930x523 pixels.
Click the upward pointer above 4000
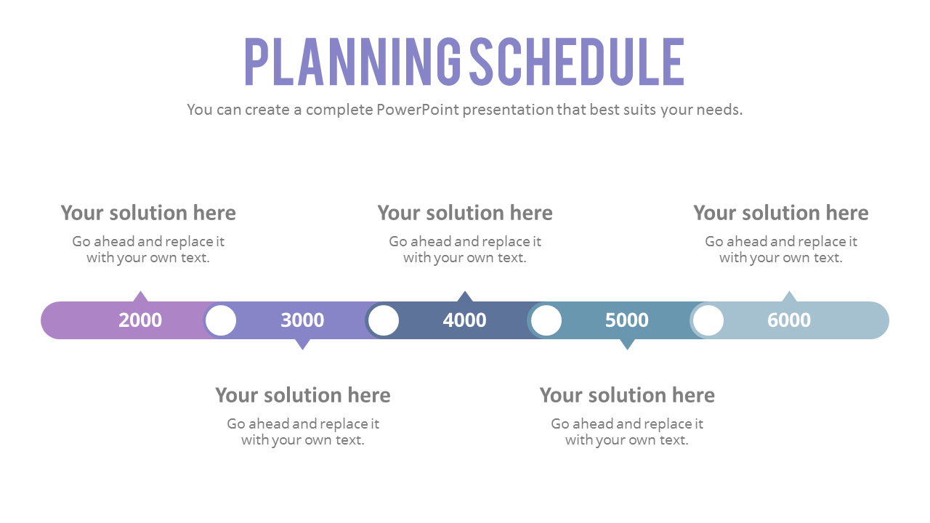pos(465,296)
